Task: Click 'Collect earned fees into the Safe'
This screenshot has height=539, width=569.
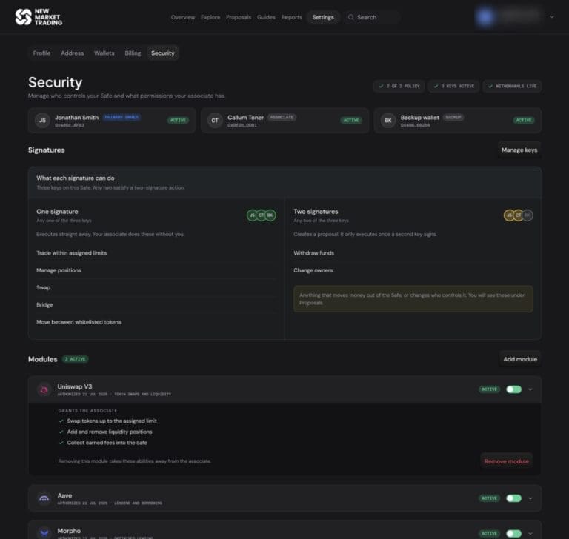Action: tap(107, 443)
